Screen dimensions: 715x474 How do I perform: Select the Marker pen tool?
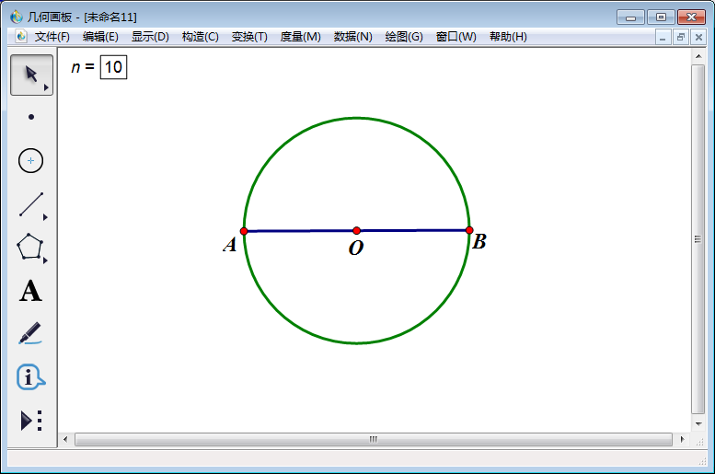pos(31,333)
